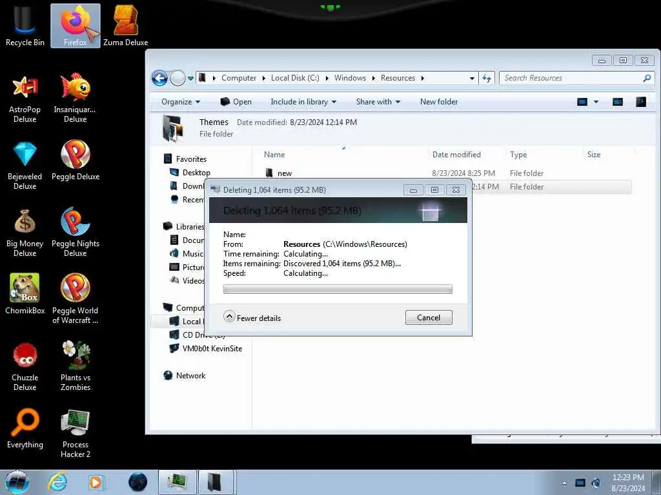Navigate to Computer in the breadcrumb
Screen dimensions: 661x495
point(239,78)
